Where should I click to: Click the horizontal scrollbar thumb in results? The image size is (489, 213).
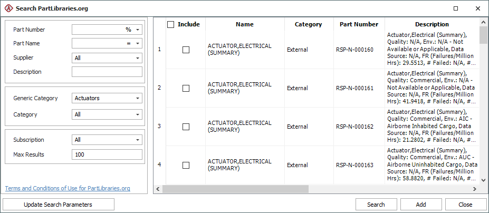pyautogui.click(x=317, y=189)
